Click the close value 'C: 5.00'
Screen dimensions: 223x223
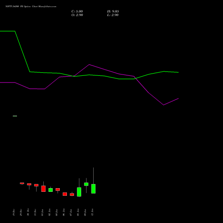coord(77,12)
